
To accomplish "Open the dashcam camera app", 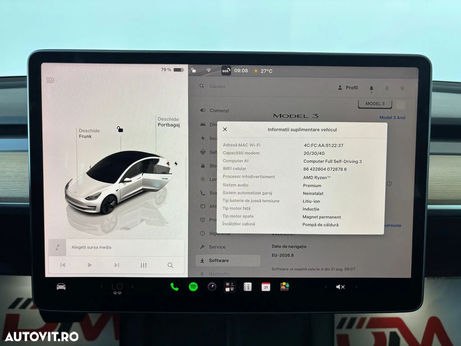I will click(212, 286).
